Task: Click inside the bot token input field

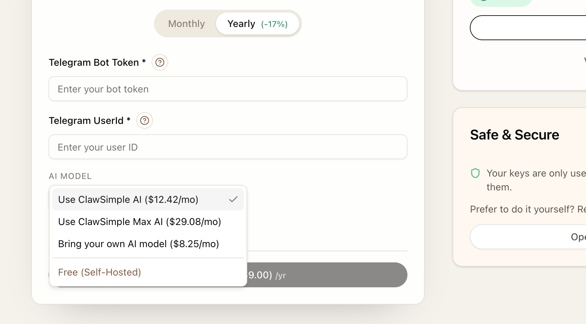Action: pos(228,89)
